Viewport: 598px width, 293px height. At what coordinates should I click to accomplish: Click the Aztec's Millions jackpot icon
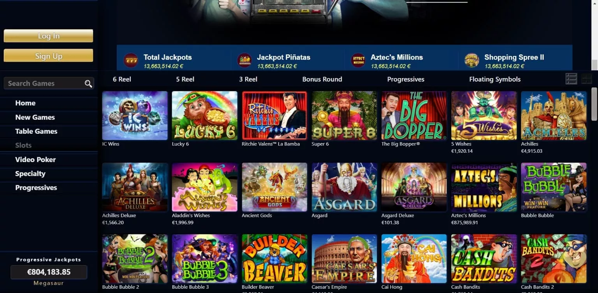358,60
